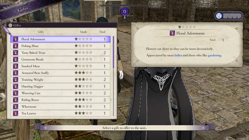This screenshot has height=140, width=249.
Task: Select the Gemstone Beads gift entry
Action: 60,59
